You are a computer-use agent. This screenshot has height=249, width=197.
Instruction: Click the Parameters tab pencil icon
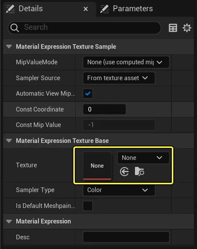[104, 9]
